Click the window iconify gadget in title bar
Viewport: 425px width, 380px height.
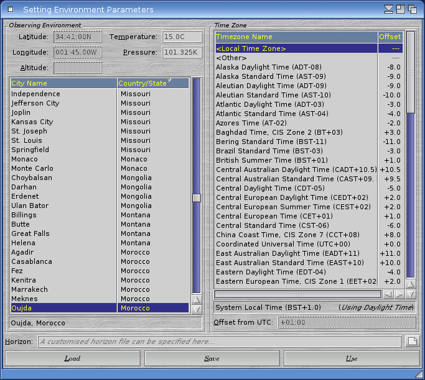click(389, 9)
